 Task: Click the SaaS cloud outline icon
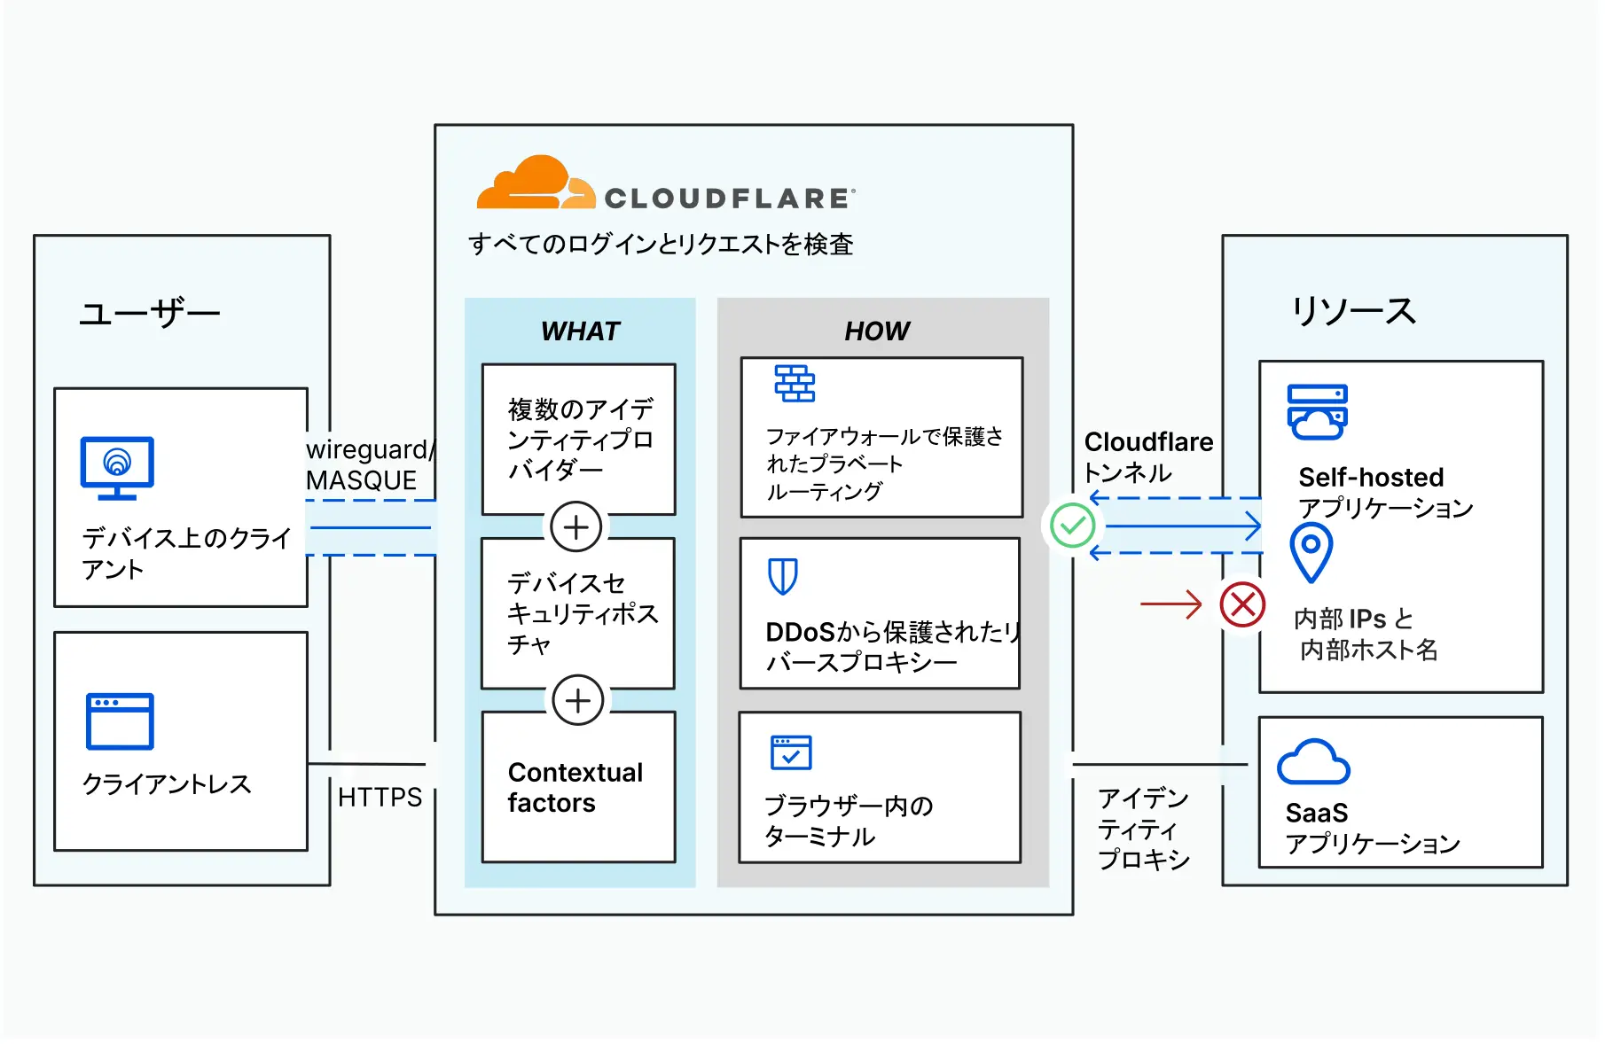[x=1312, y=762]
